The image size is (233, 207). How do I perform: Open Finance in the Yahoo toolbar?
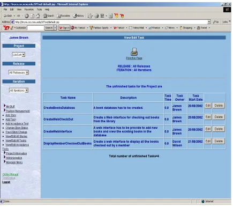pyautogui.click(x=154, y=28)
